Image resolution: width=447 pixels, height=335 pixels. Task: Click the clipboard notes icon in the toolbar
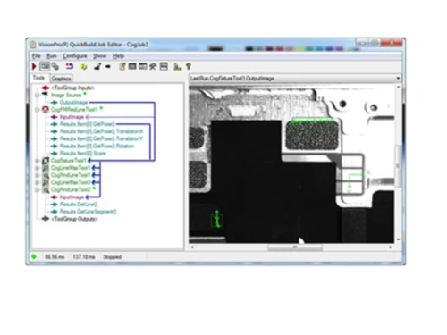click(122, 66)
